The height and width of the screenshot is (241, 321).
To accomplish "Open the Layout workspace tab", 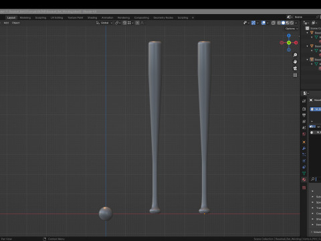I will click(11, 17).
